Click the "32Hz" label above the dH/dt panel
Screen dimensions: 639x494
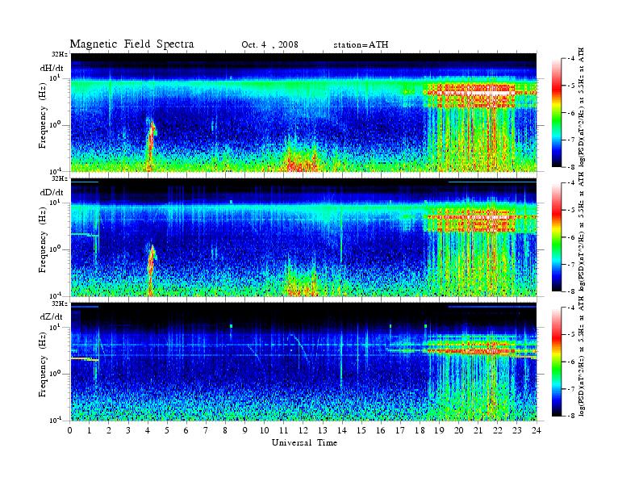(59, 54)
